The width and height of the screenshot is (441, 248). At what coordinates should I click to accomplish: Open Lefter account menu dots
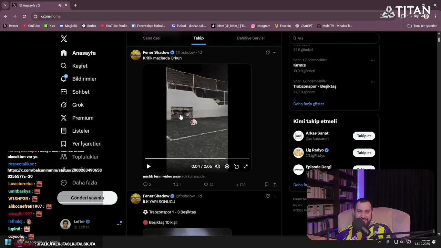[119, 224]
